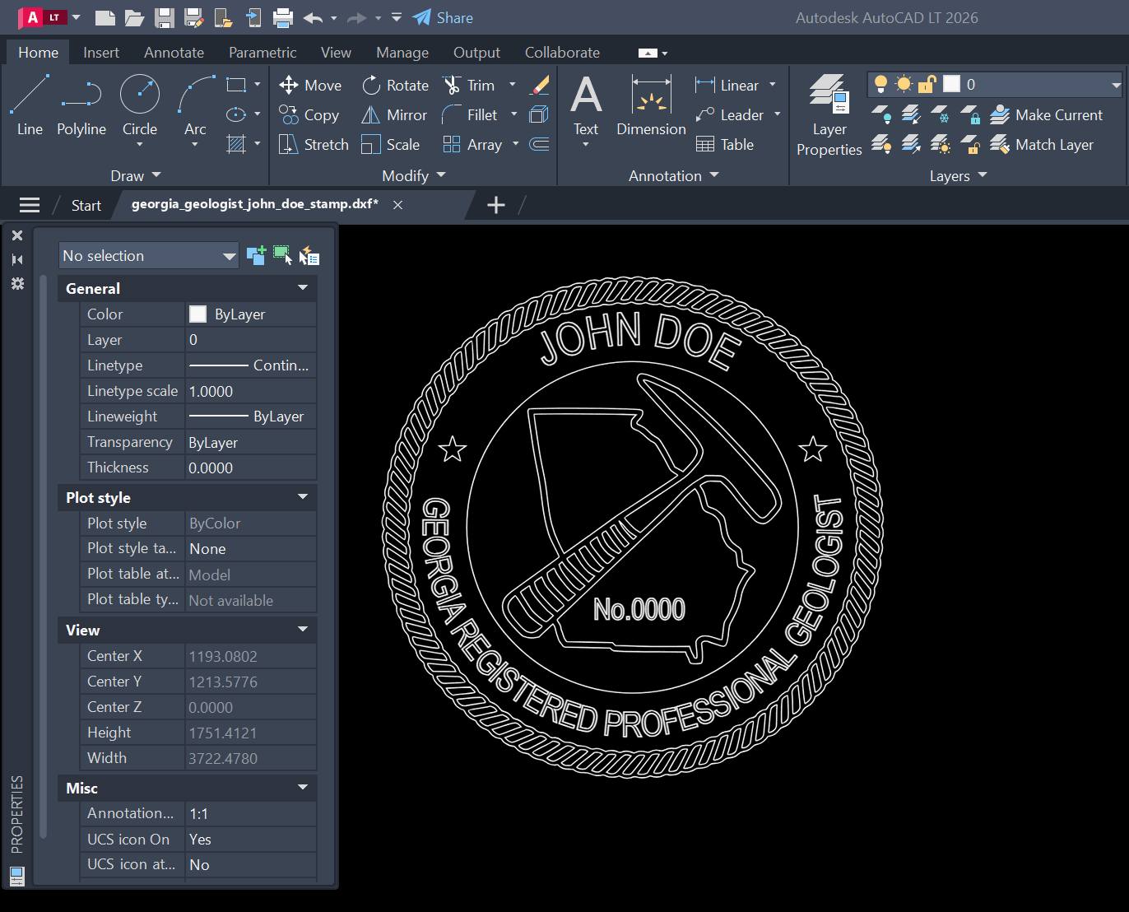1129x912 pixels.
Task: Click Match Layer tool
Action: (x=1042, y=145)
